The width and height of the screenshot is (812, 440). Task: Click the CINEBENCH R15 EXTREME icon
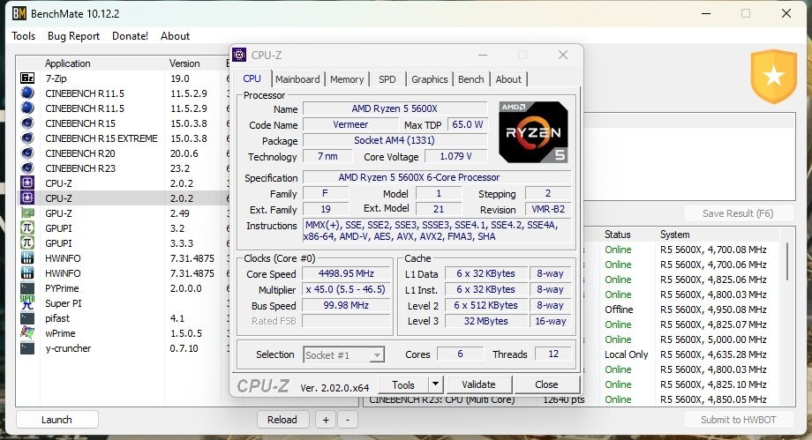[x=27, y=138]
